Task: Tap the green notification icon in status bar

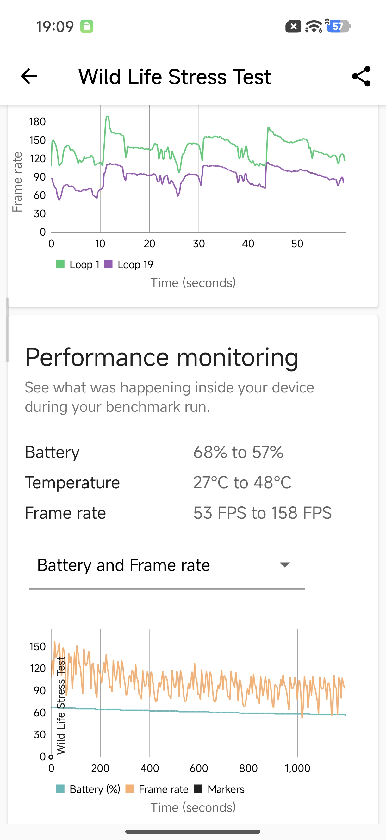Action: pos(87,27)
